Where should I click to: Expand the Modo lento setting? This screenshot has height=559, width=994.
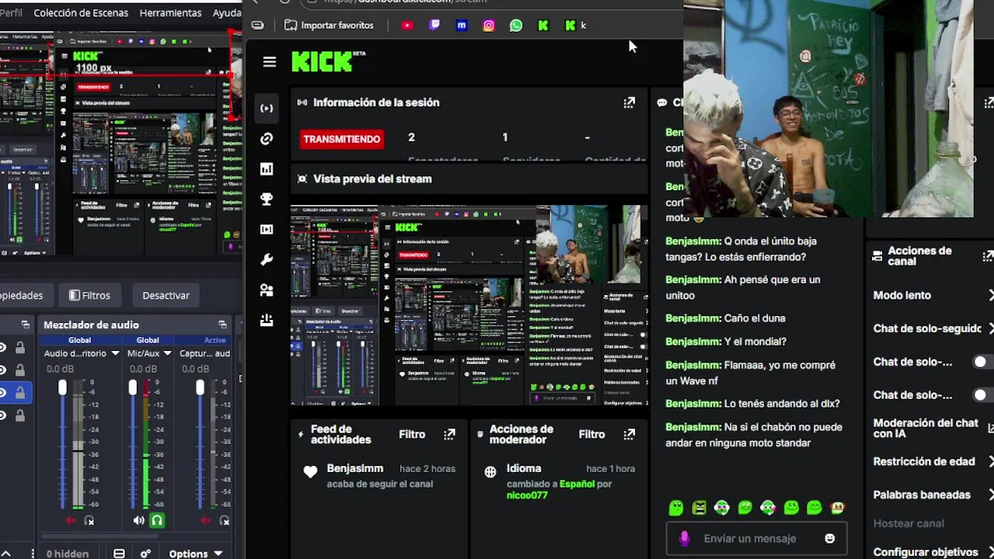990,295
